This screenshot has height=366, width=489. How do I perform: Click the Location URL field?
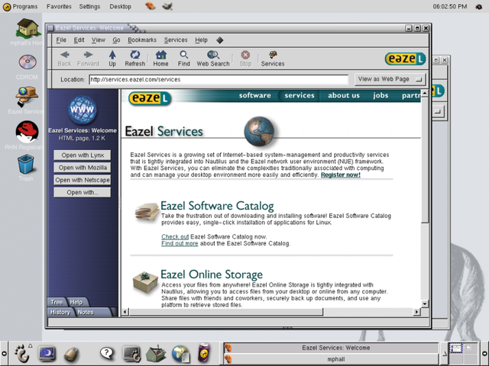coord(219,79)
